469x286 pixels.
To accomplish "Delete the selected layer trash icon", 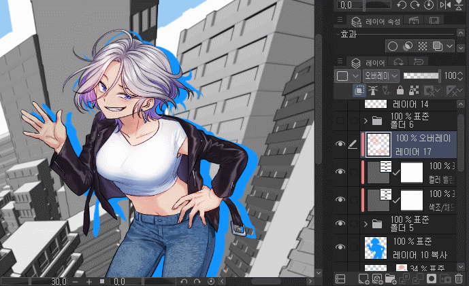I will click(x=459, y=279).
